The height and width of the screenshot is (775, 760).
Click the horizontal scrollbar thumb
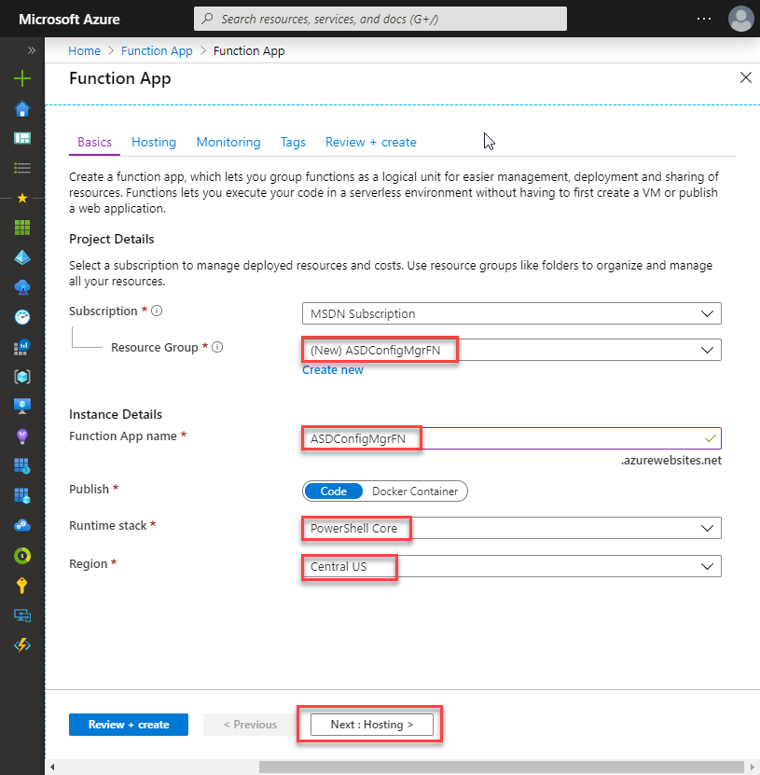(501, 768)
